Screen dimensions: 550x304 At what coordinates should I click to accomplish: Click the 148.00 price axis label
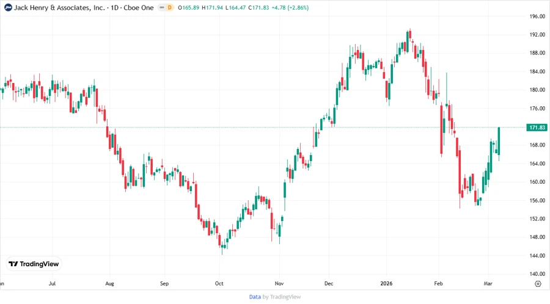tap(537, 237)
